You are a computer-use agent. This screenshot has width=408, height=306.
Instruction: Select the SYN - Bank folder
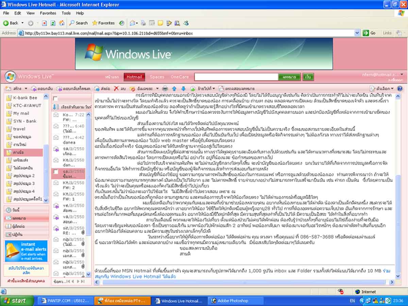pyautogui.click(x=25, y=121)
